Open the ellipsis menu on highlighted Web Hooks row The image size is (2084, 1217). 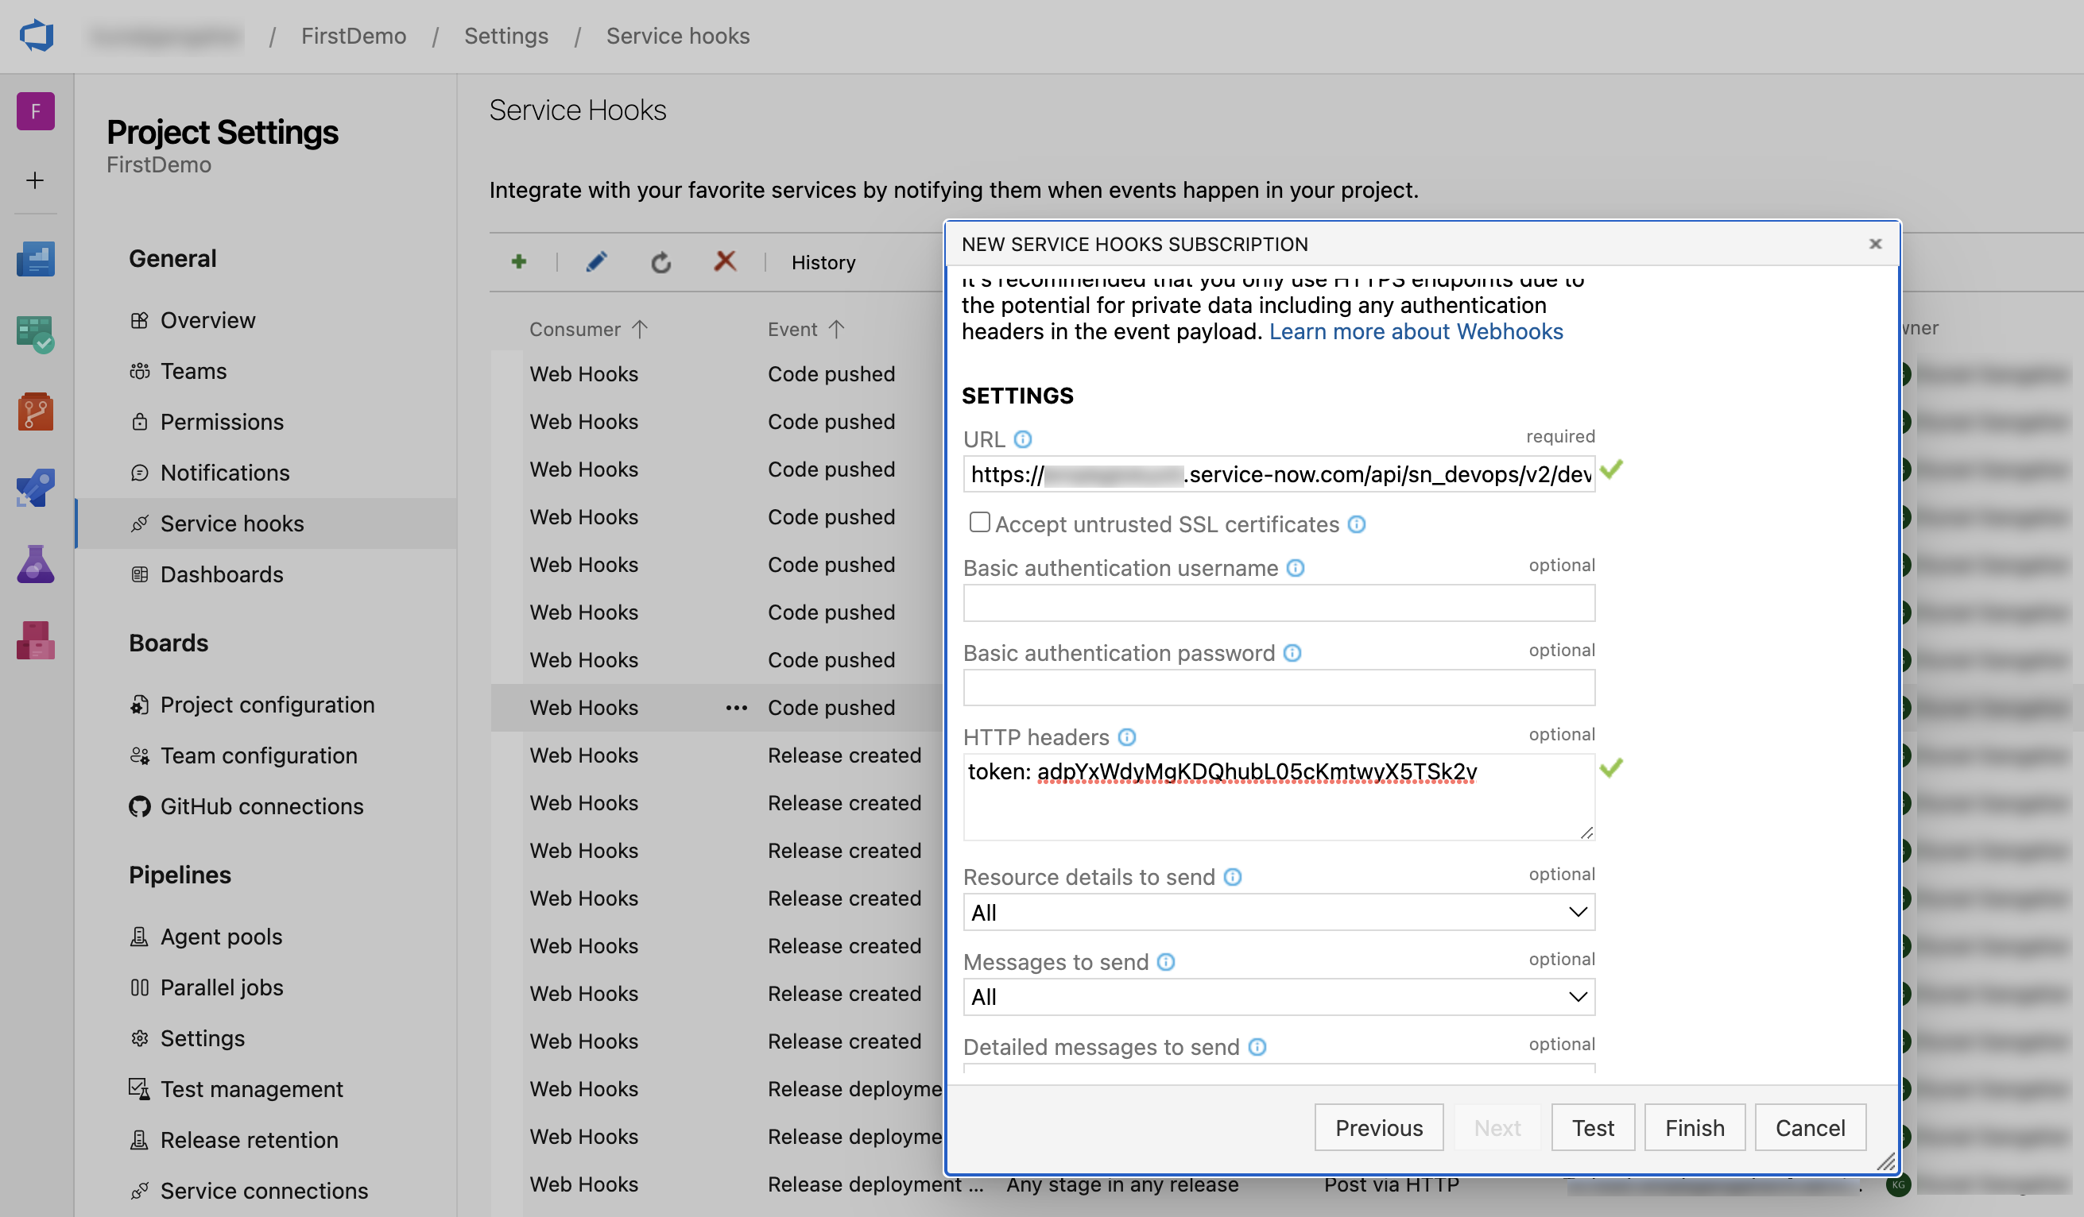[x=736, y=708]
